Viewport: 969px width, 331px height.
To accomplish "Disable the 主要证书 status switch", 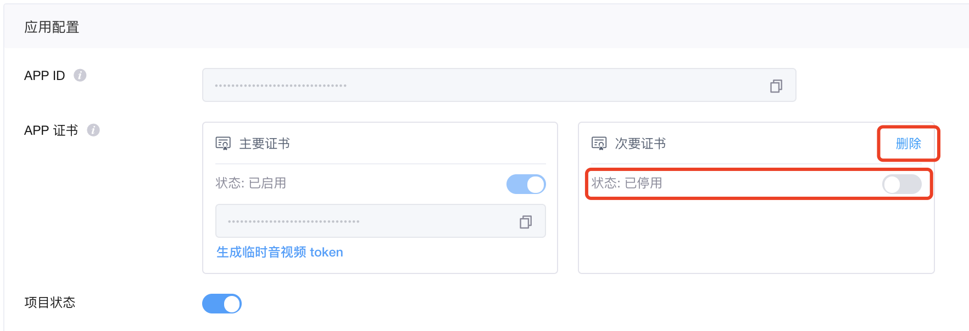I will tap(526, 184).
